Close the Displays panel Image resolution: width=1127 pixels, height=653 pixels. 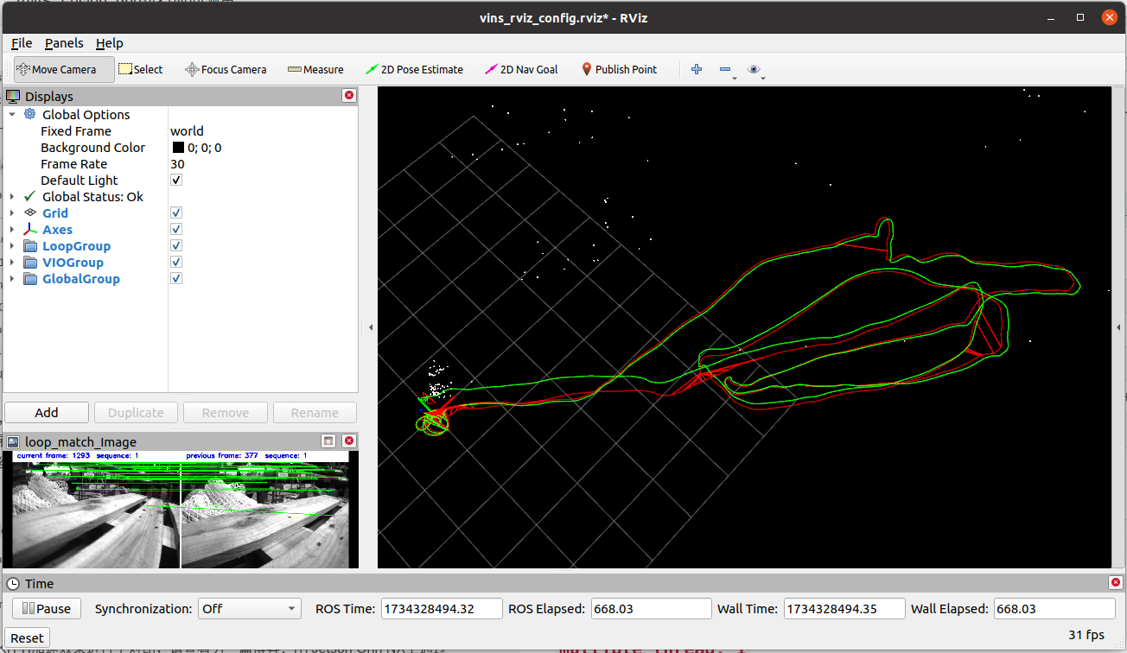click(349, 96)
